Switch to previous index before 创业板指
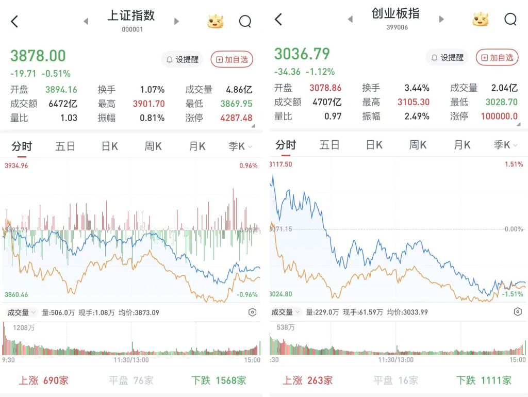The height and width of the screenshot is (397, 528). coord(350,20)
